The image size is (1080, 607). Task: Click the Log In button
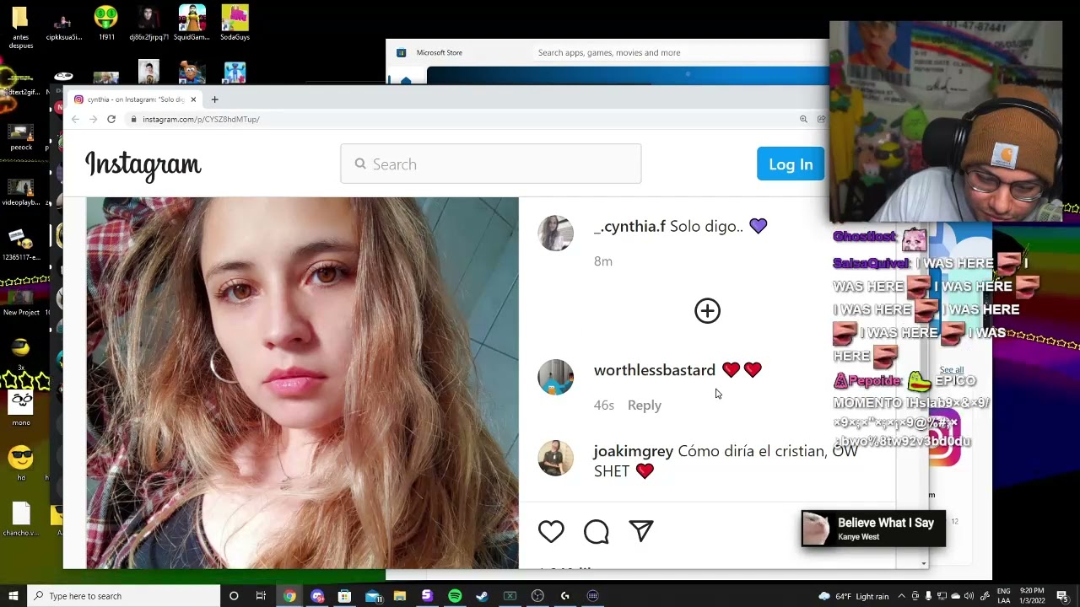coord(791,164)
